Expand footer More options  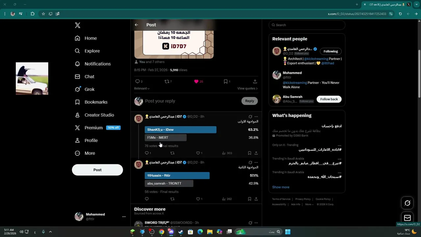pyautogui.click(x=309, y=204)
